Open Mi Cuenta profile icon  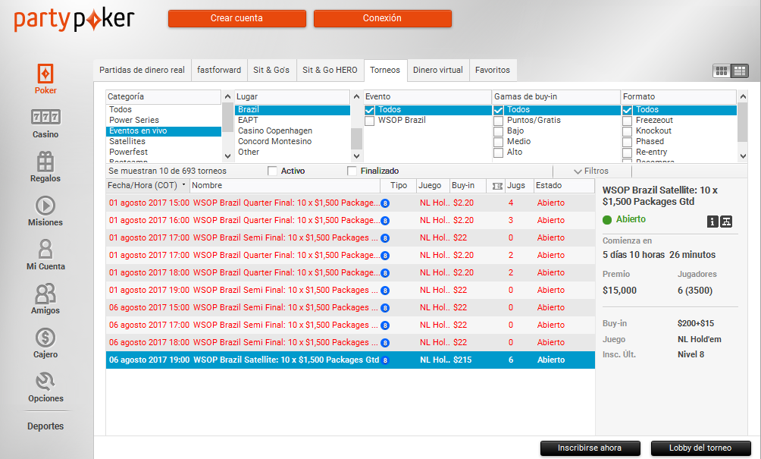pos(45,249)
